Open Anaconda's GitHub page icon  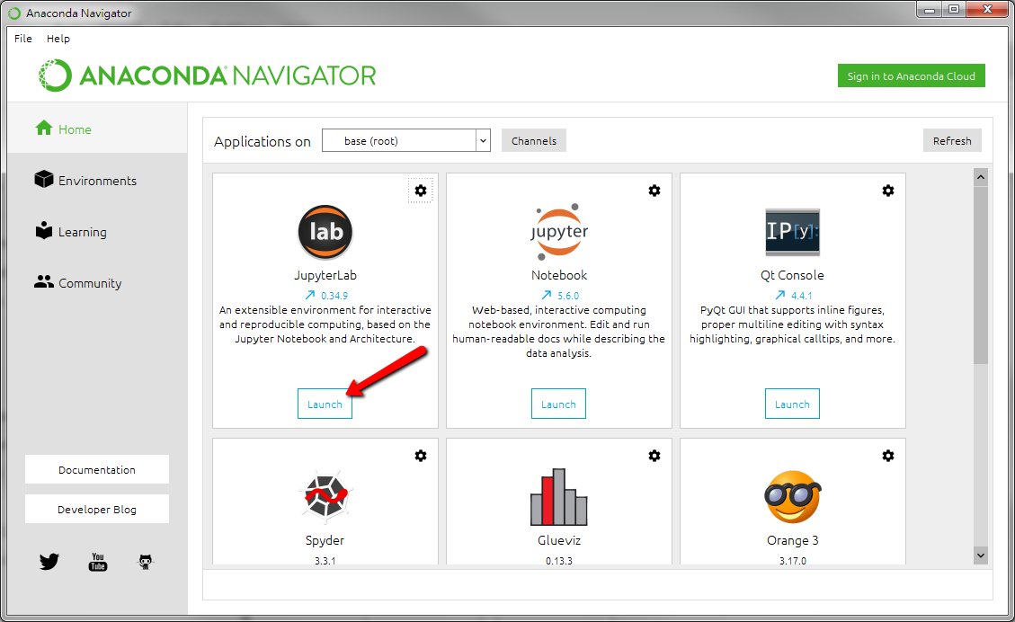(x=146, y=562)
